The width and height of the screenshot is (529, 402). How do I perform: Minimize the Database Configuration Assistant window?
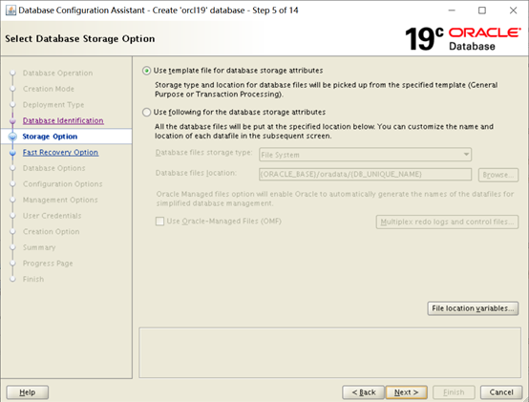452,11
